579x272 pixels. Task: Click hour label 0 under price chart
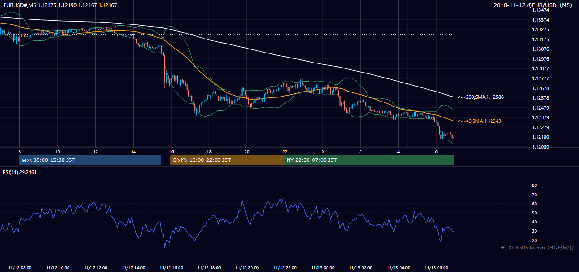coord(323,151)
